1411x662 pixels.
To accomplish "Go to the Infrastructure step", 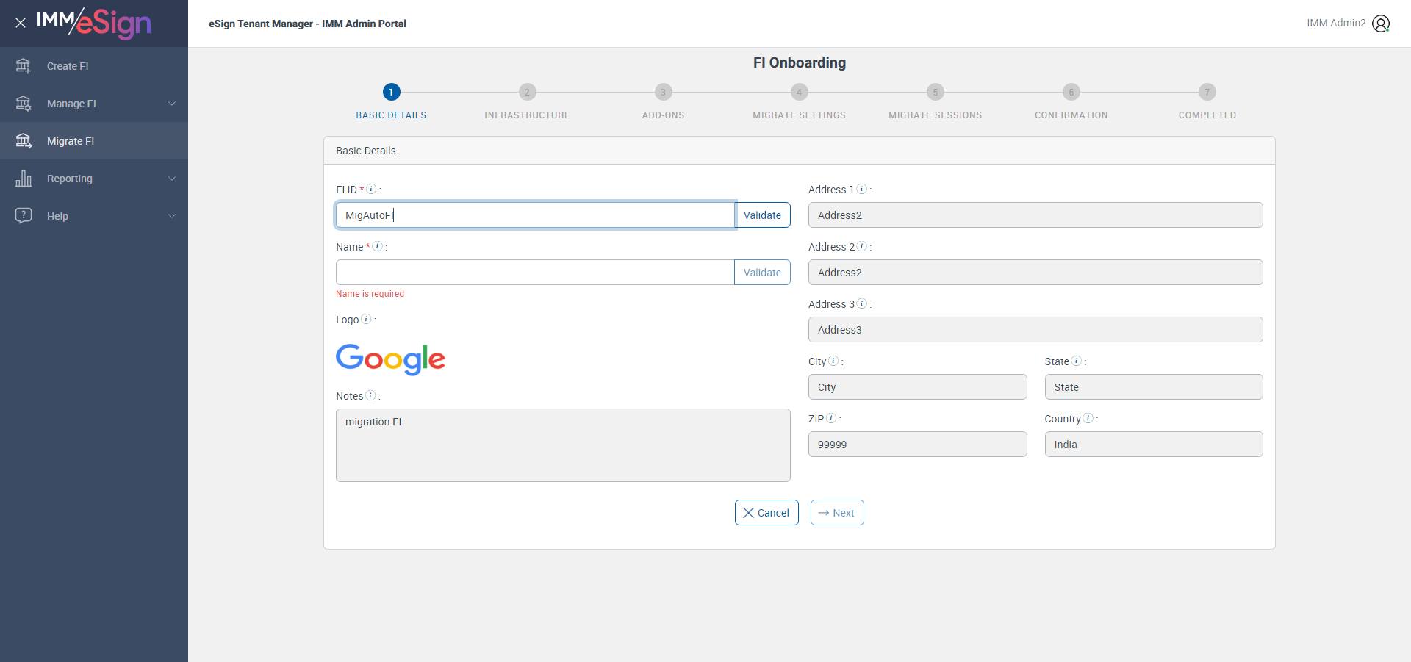I will click(x=527, y=93).
